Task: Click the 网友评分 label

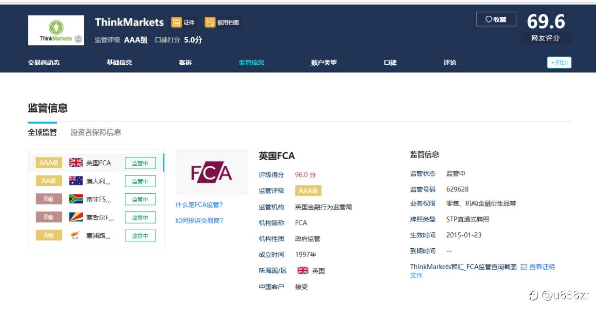Action: (545, 38)
